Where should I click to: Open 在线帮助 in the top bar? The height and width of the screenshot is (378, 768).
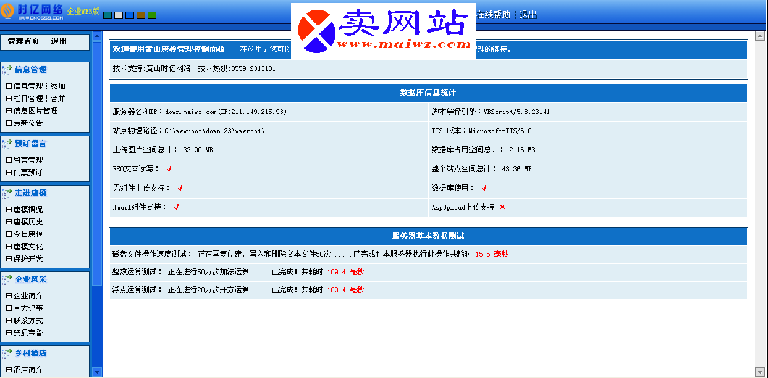(492, 15)
